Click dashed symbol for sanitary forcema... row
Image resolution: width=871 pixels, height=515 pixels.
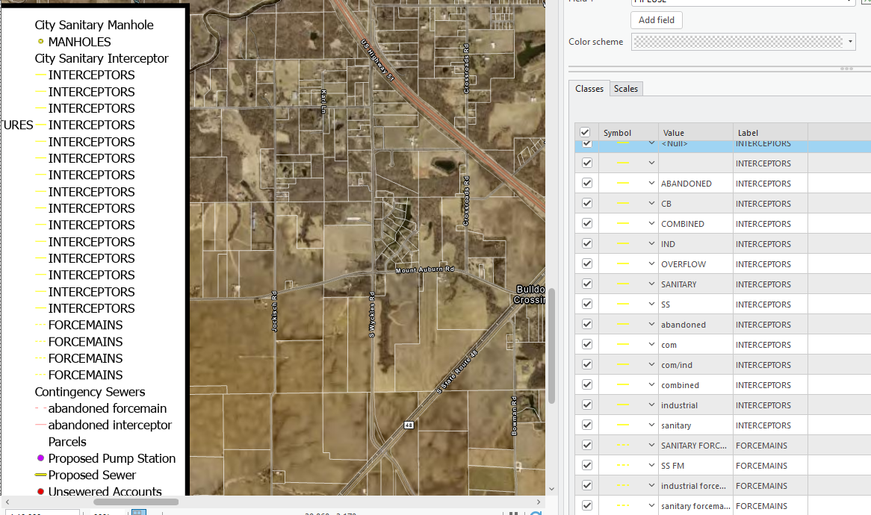click(623, 505)
